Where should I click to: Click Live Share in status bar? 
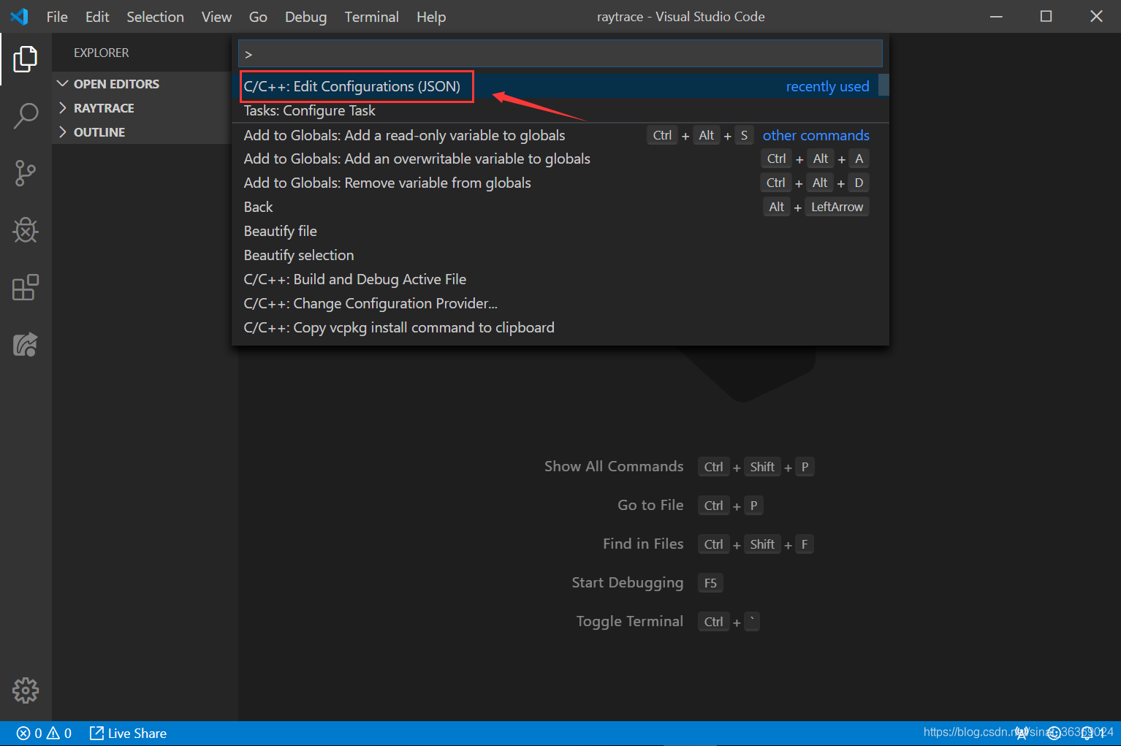pos(128,733)
